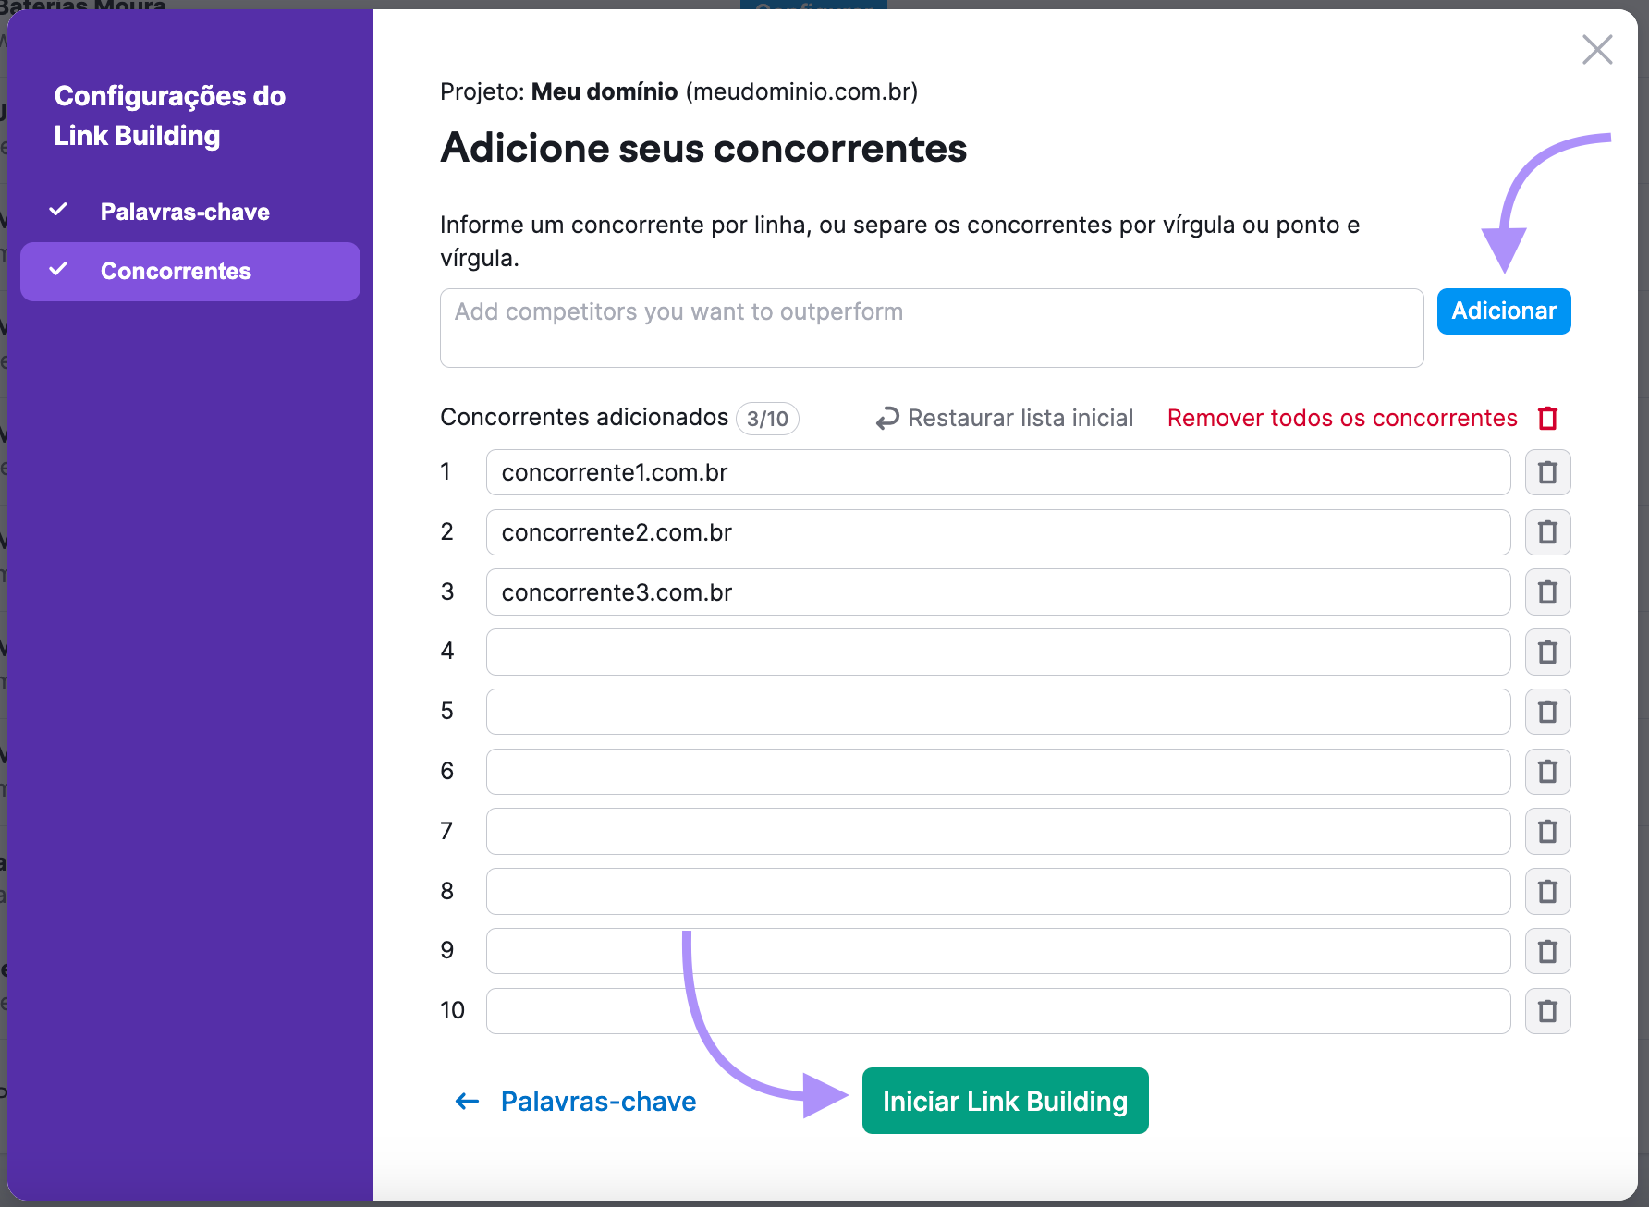Click trash icon for row 5
Image resolution: width=1649 pixels, height=1207 pixels.
1547,712
